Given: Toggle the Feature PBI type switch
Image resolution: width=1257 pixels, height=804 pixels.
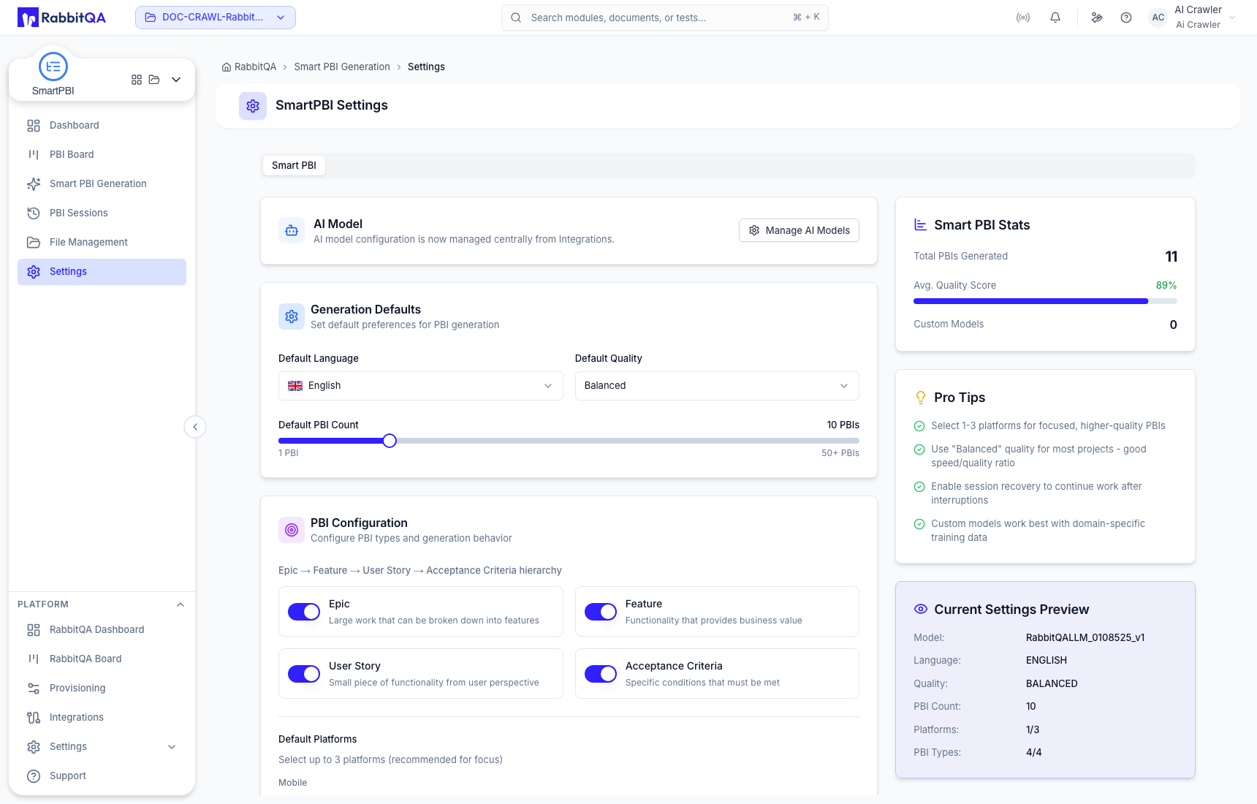Looking at the screenshot, I should pos(601,612).
